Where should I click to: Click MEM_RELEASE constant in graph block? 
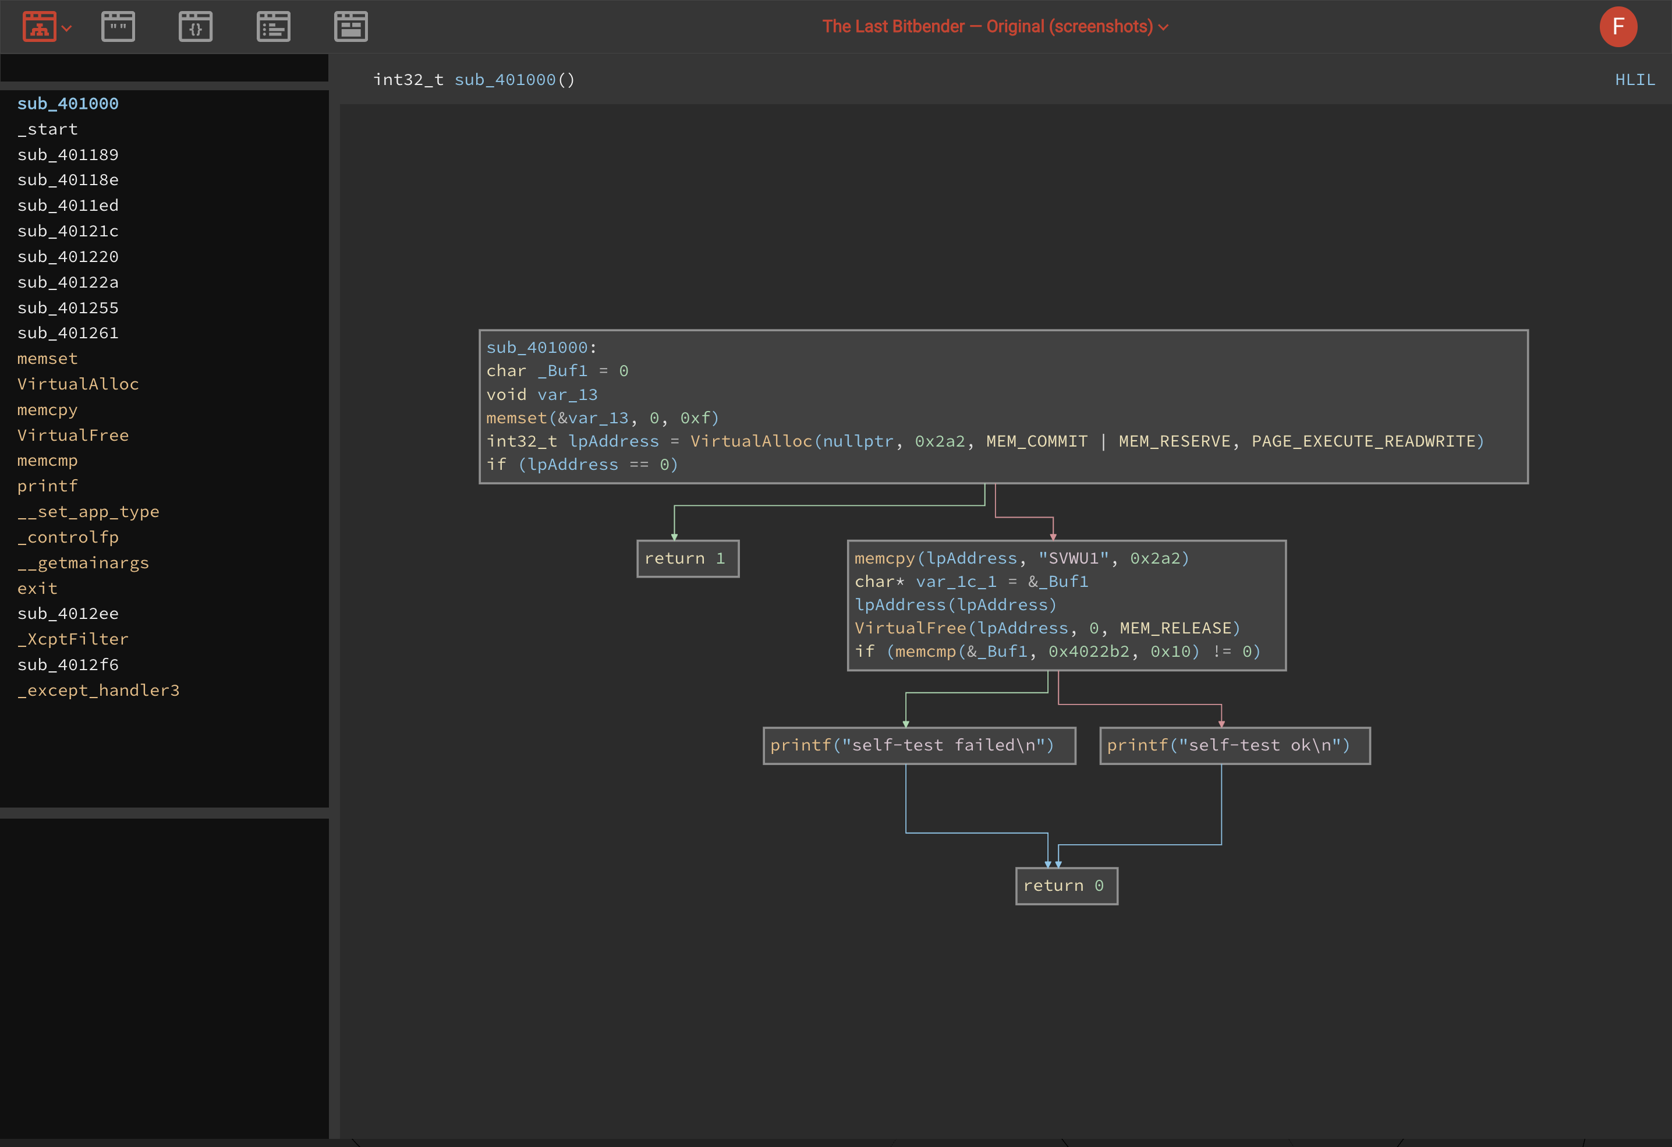tap(1175, 628)
